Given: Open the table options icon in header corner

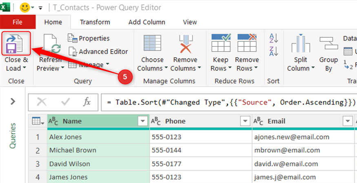Looking at the screenshot, I should 38,121.
